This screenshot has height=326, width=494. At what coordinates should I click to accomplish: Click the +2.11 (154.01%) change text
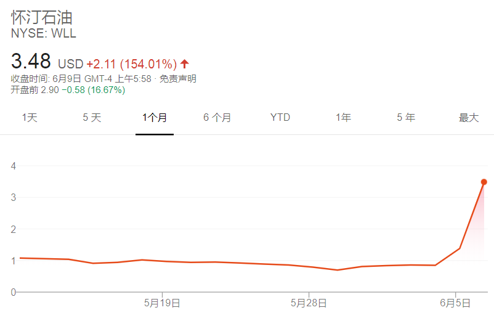point(131,64)
